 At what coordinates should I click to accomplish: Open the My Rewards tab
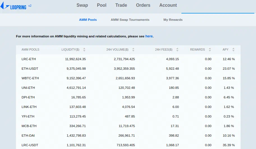[x=173, y=20]
